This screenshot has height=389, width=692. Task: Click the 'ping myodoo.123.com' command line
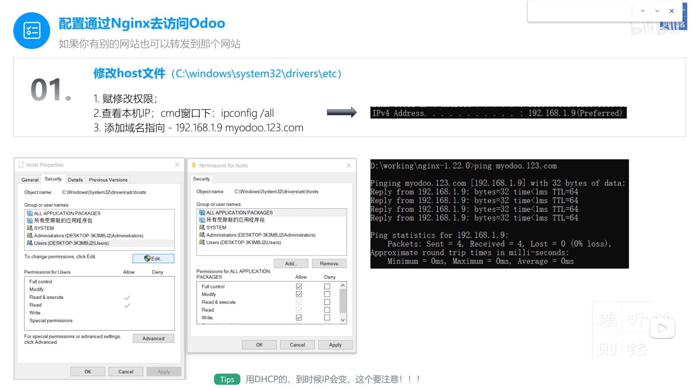463,166
